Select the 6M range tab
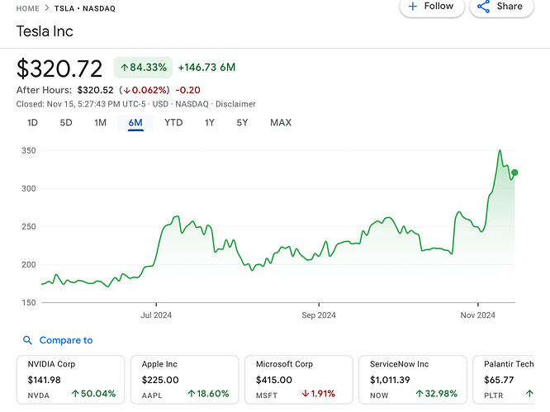 (135, 123)
